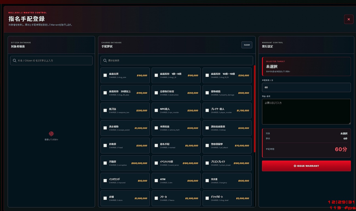This screenshot has height=211, width=356.
Task: Close the wanted registration dialog
Action: 349,19
